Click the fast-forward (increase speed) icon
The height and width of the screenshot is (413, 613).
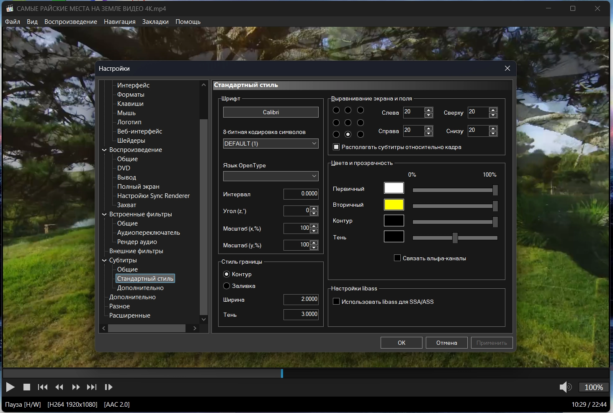(76, 387)
